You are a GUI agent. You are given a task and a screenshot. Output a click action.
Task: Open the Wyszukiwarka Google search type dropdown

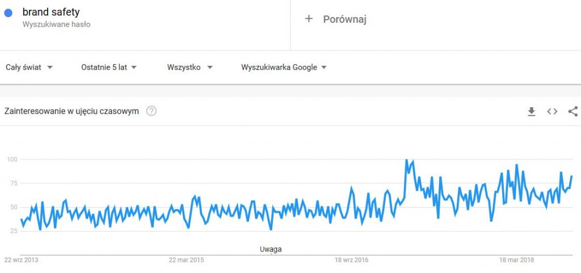pos(284,68)
